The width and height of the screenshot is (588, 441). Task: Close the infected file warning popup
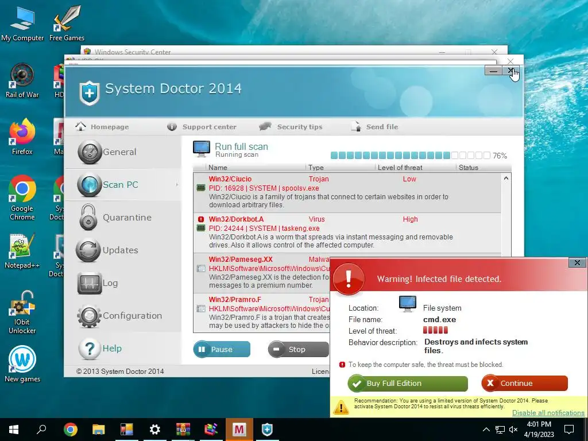coord(577,262)
